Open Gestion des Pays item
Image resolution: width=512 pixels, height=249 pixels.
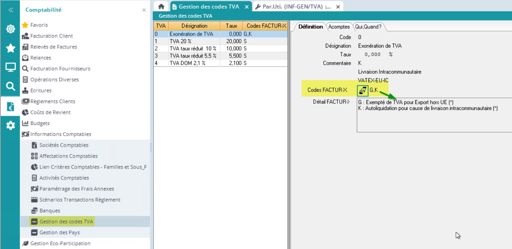click(x=60, y=232)
